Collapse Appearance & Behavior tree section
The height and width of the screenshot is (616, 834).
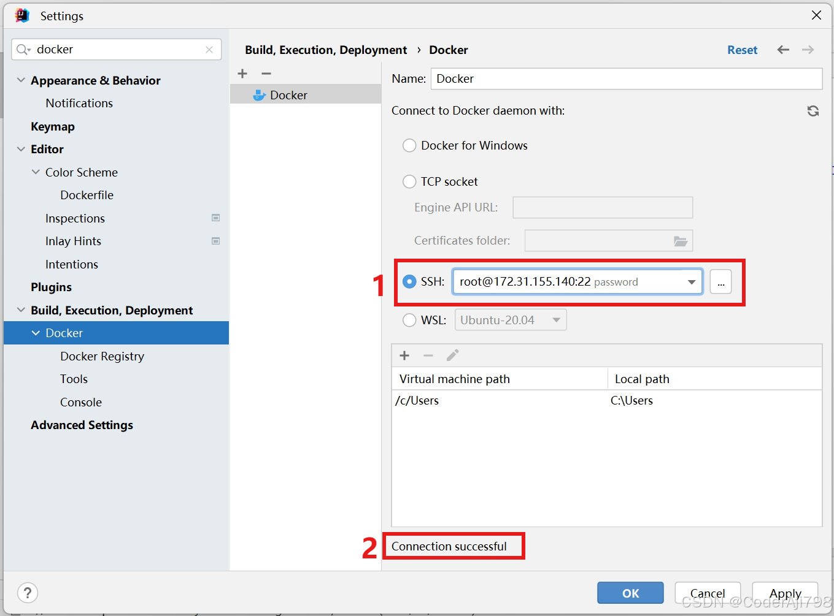click(x=21, y=80)
